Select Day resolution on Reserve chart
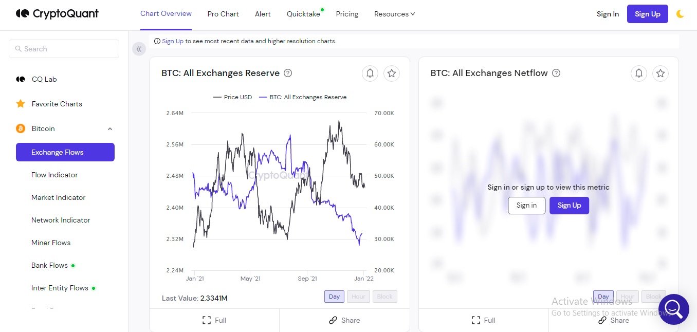Image resolution: width=697 pixels, height=332 pixels. [334, 297]
